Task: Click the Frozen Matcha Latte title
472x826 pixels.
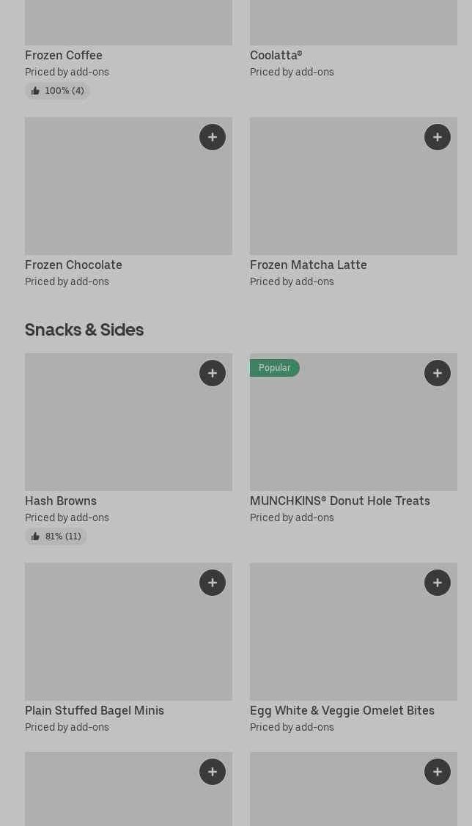Action: [x=309, y=265]
